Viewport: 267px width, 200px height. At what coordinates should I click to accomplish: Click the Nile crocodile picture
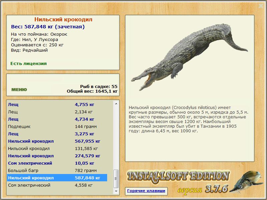(x=189, y=57)
